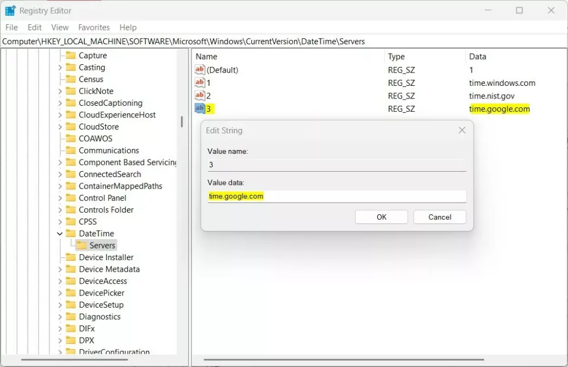Click the Servers folder icon
Image resolution: width=568 pixels, height=367 pixels.
coord(82,246)
